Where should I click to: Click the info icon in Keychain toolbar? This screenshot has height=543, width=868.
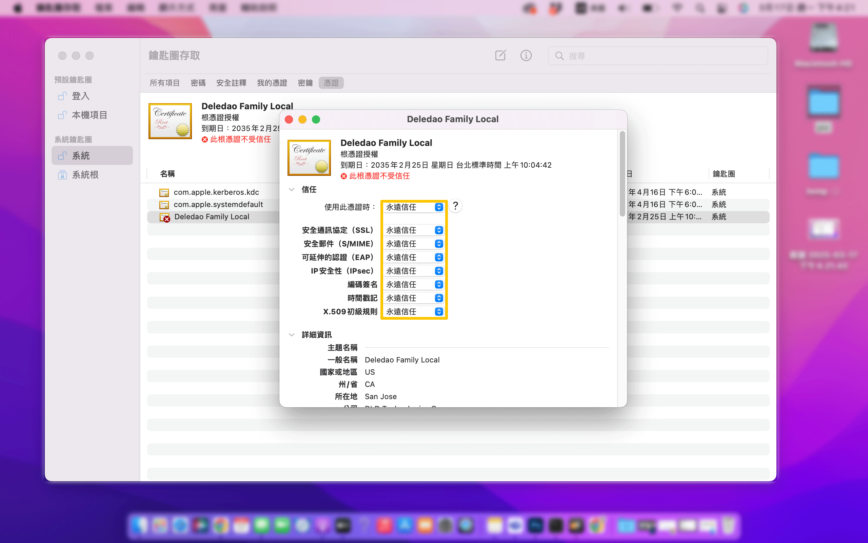[526, 55]
